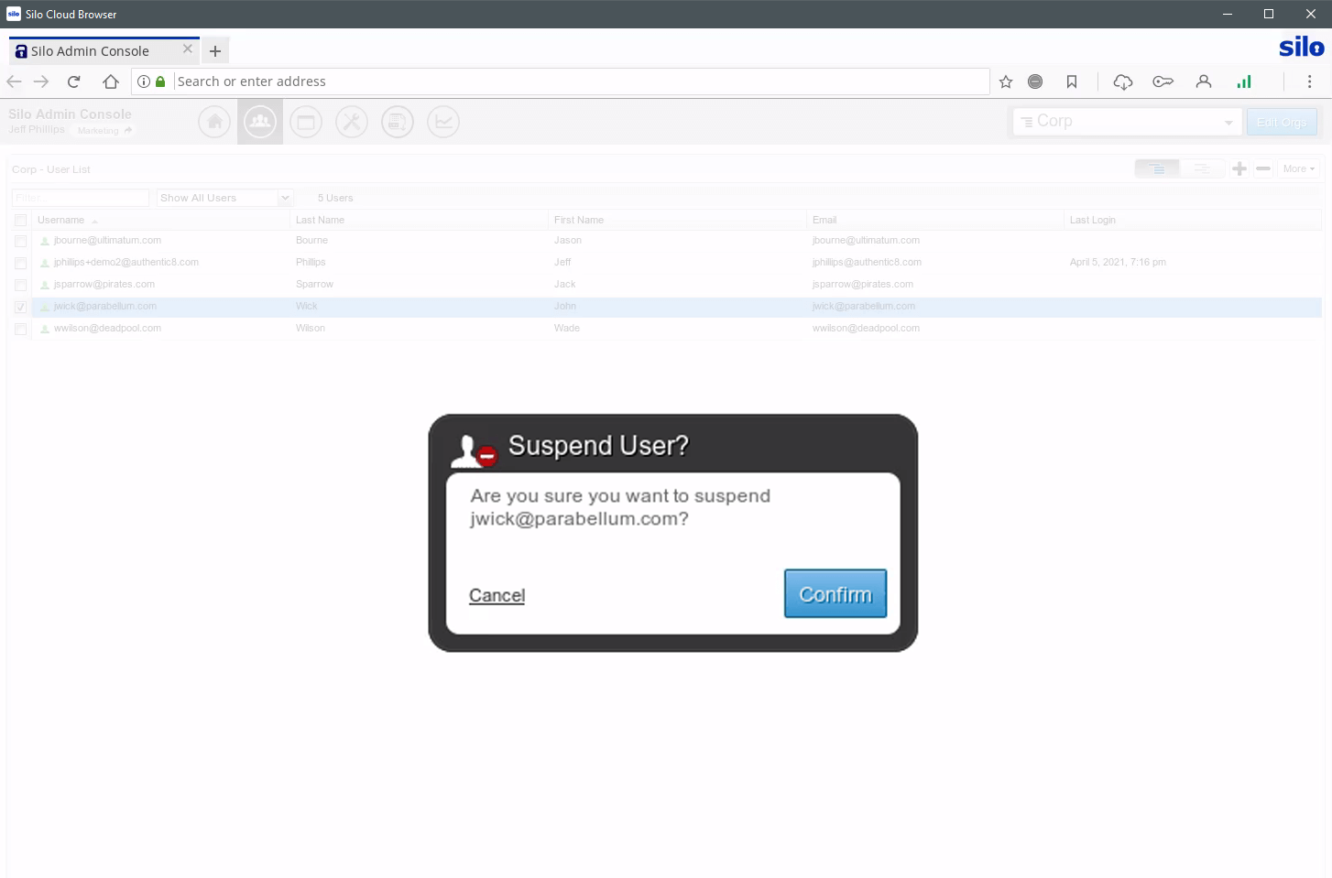Switch to the tree view layout toggle
1332x878 pixels.
(1157, 168)
